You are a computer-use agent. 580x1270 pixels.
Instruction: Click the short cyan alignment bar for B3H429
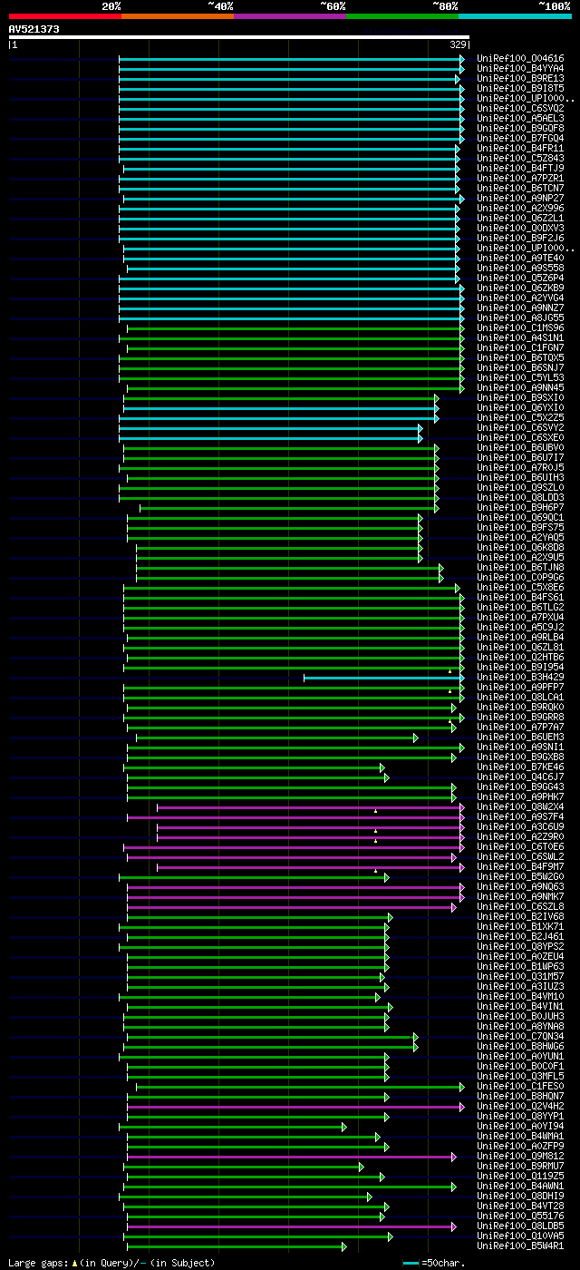pos(383,677)
